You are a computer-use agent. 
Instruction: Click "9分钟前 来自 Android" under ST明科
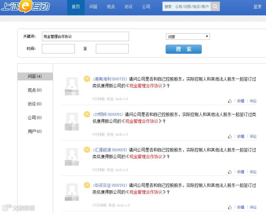click(x=110, y=134)
